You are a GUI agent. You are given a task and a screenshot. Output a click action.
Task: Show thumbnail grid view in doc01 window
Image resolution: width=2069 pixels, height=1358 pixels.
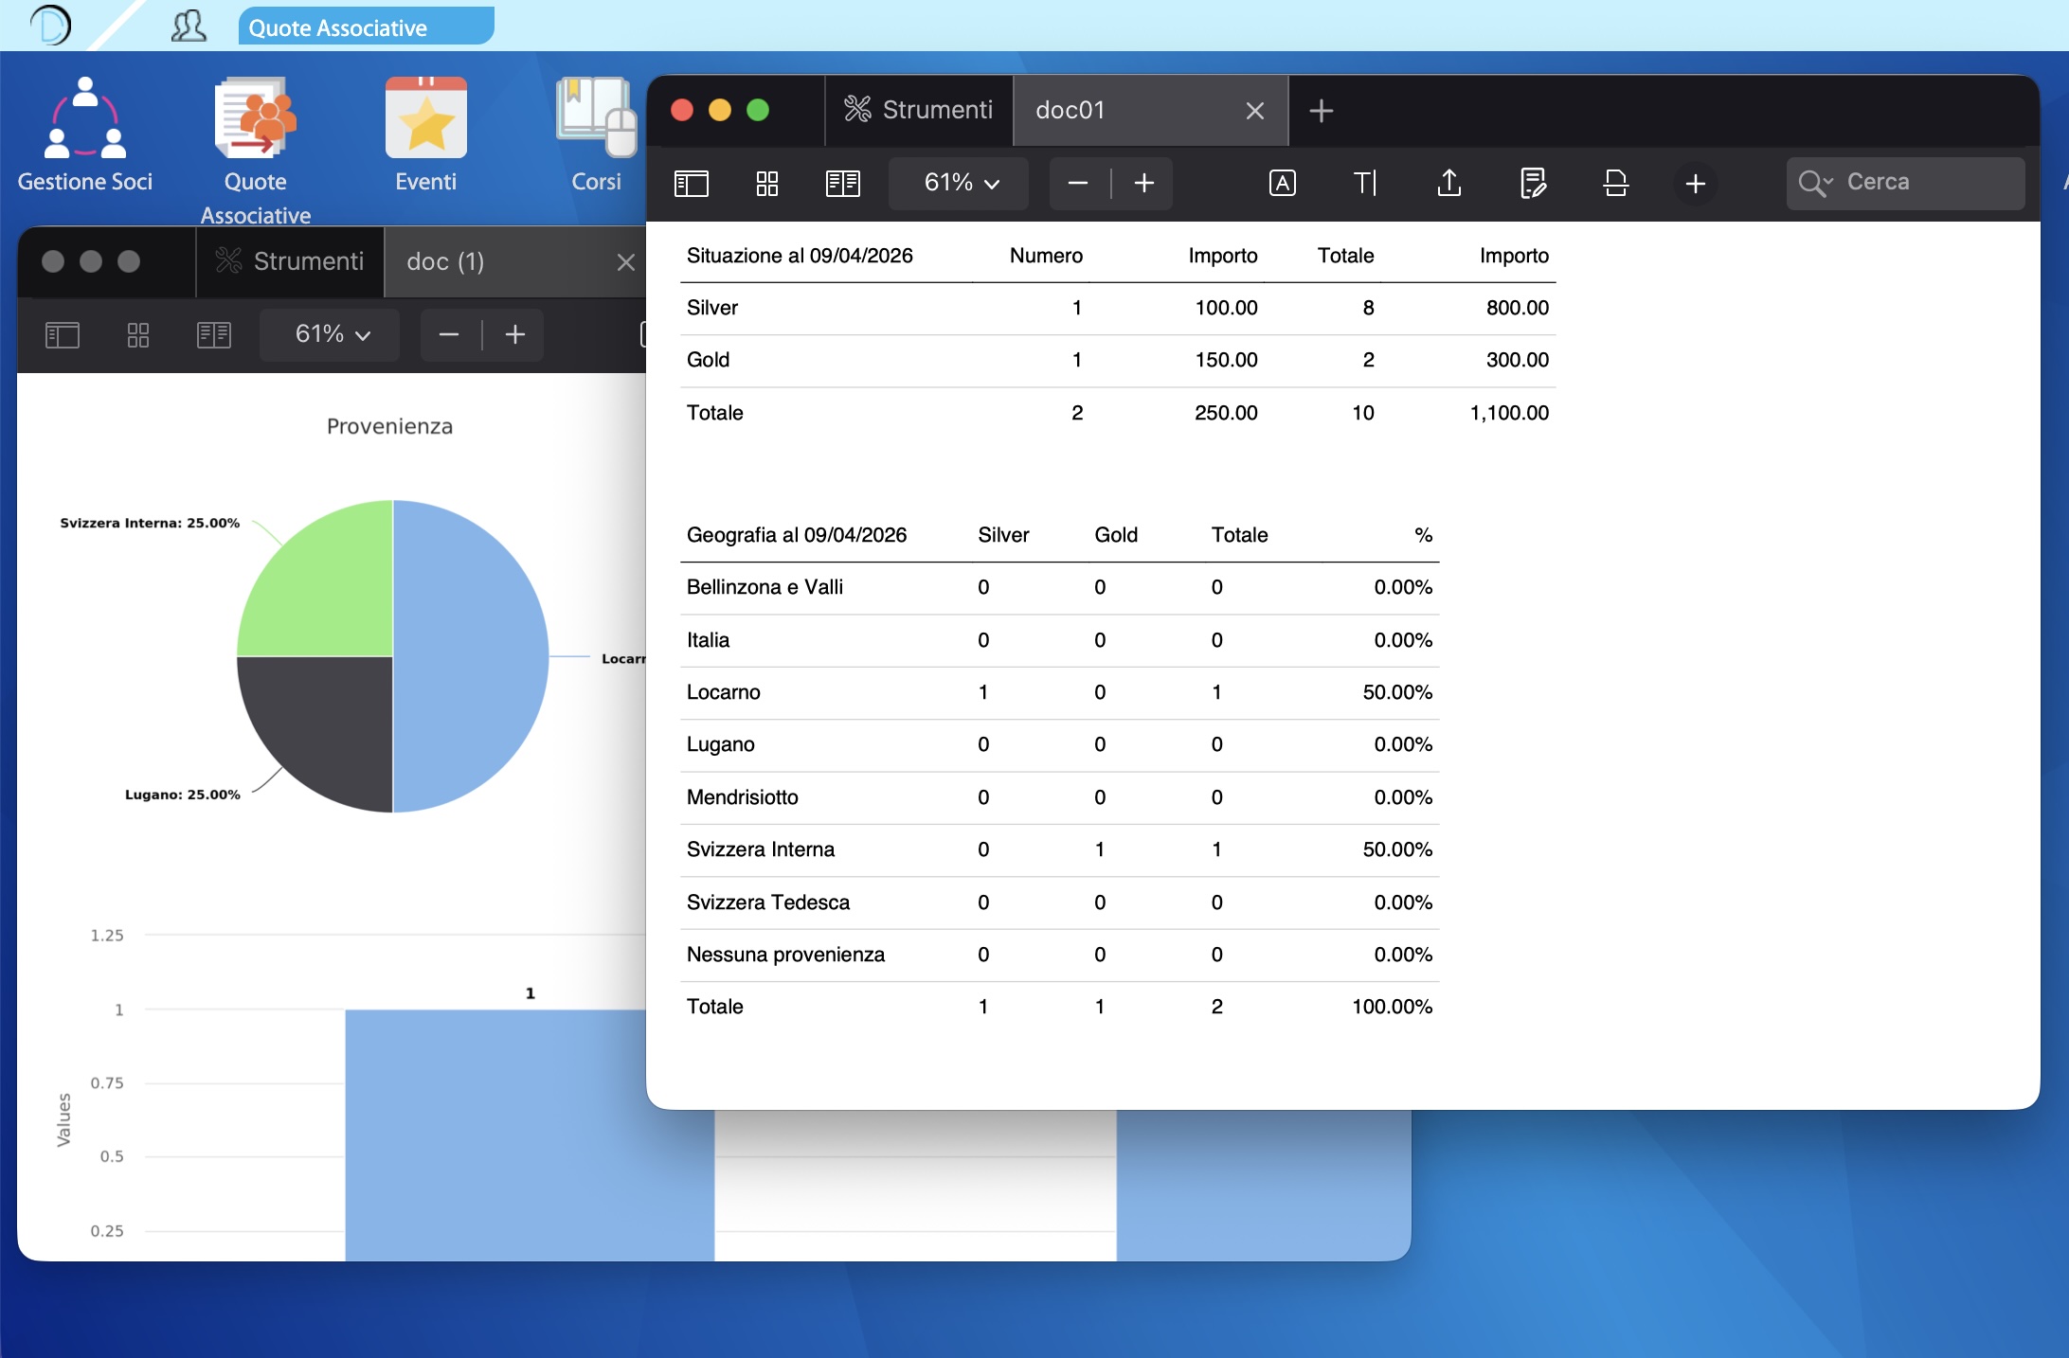767,183
